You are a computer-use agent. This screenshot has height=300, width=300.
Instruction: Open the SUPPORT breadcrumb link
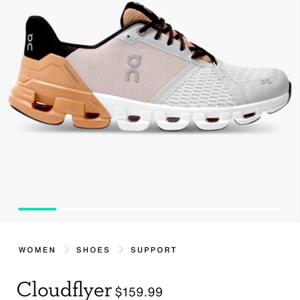153,250
